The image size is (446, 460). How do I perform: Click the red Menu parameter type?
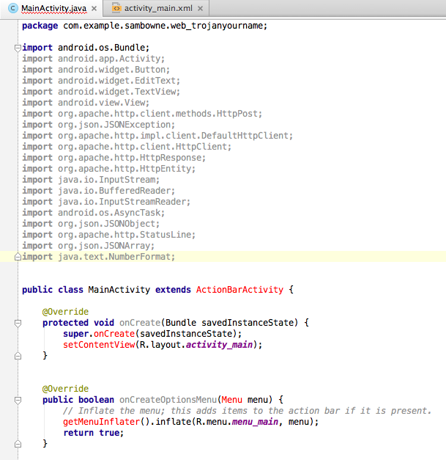click(x=231, y=400)
